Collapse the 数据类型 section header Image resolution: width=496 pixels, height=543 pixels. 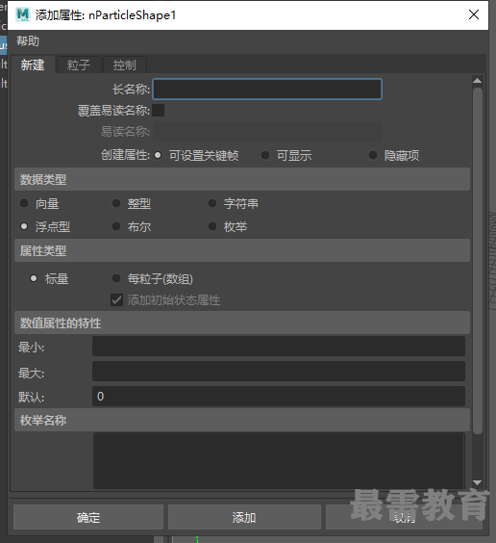(242, 179)
